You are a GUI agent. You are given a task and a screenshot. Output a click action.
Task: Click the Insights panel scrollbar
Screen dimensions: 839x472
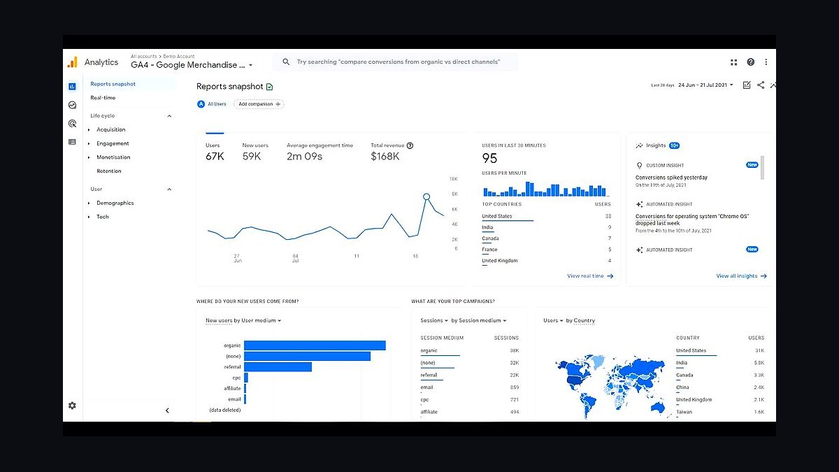click(x=762, y=168)
